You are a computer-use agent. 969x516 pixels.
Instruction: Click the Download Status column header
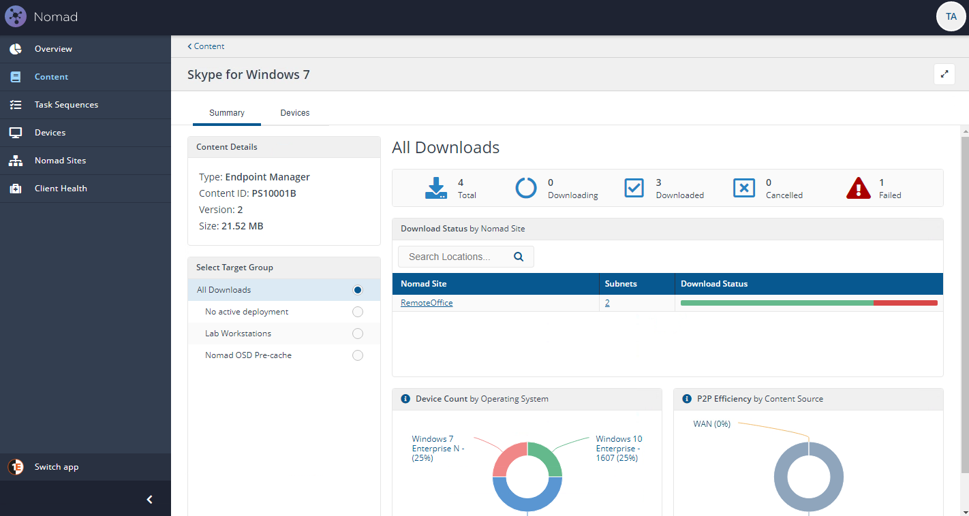pos(809,284)
